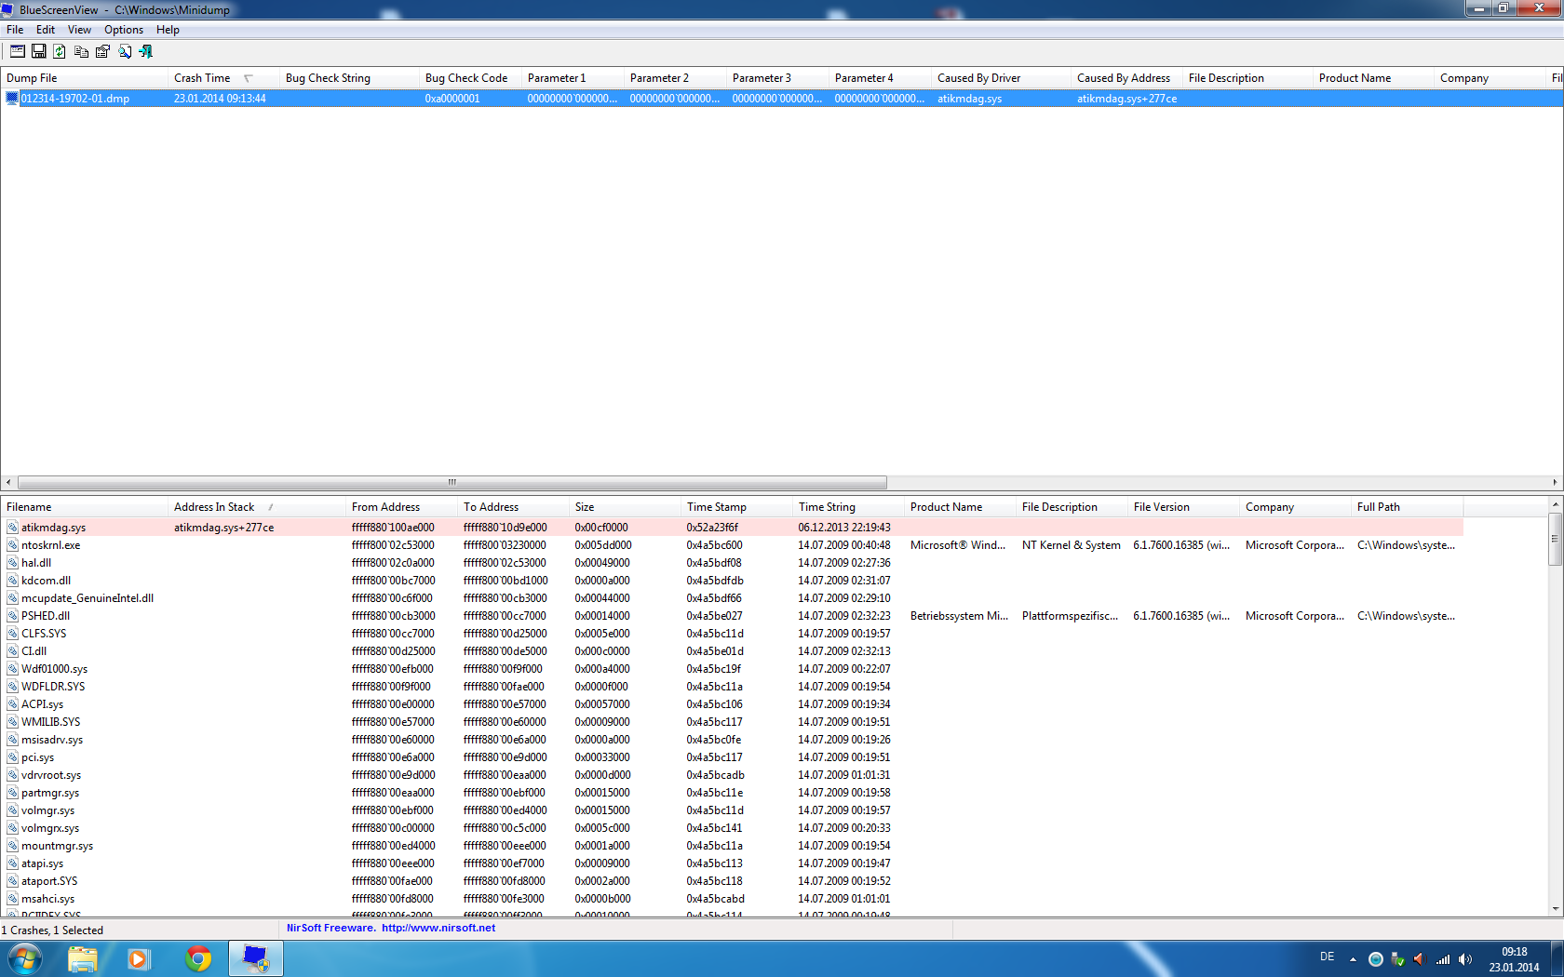Click the file icon beside partmgr.sys
This screenshot has height=977, width=1564.
tap(13, 793)
